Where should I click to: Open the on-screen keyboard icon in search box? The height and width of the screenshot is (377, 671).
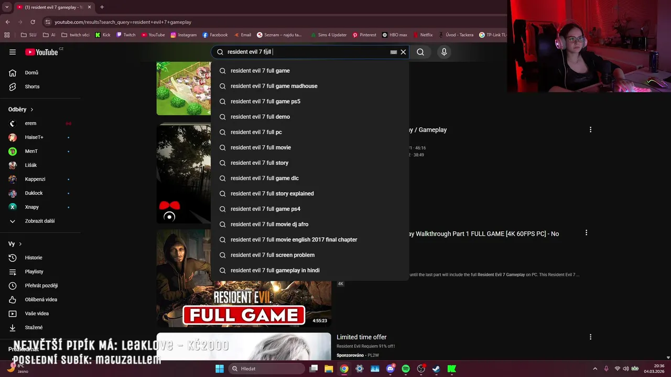click(x=394, y=52)
